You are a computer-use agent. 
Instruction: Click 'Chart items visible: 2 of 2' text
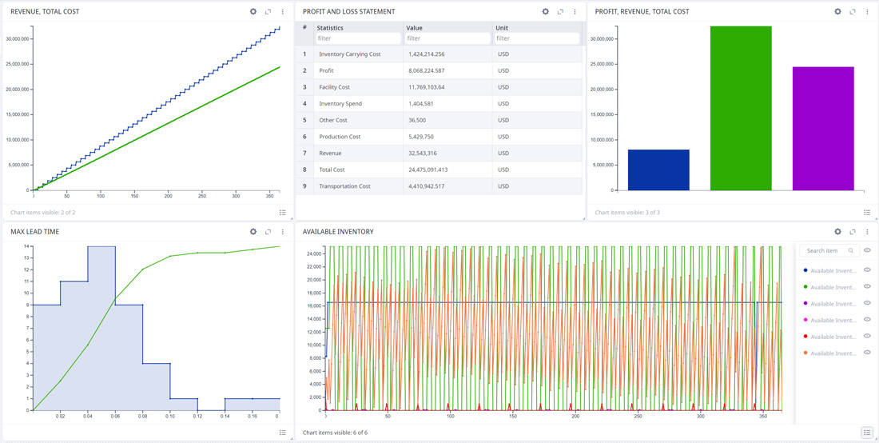pyautogui.click(x=42, y=213)
